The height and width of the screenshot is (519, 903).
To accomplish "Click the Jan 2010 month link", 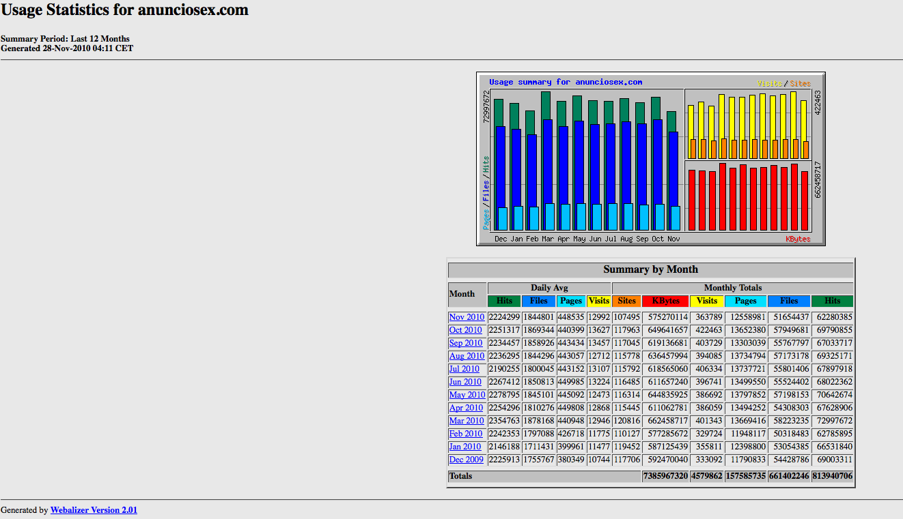I will click(x=464, y=447).
